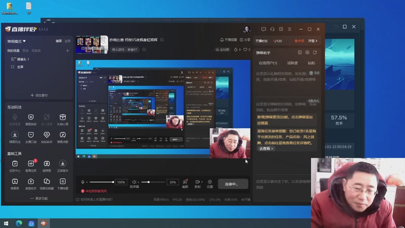Screen dimensions: 405x228
Task: Expand speaker device arrow
Action: [x=138, y=182]
